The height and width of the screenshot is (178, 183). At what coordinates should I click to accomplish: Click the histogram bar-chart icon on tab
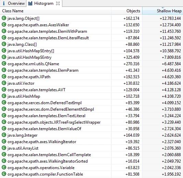(30, 3)
